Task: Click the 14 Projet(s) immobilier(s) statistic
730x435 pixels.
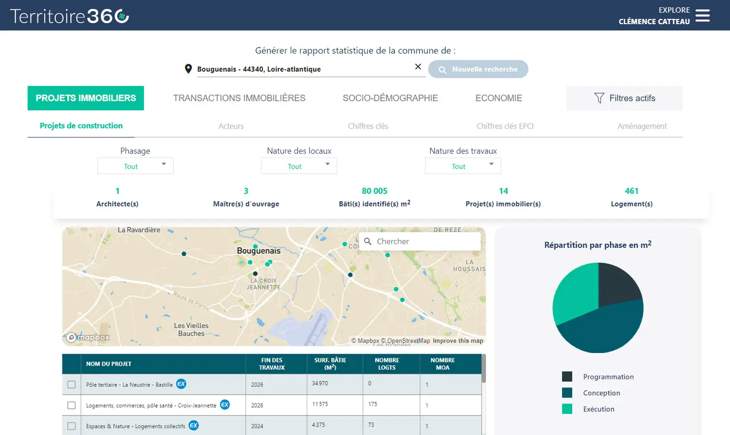Action: click(x=503, y=197)
